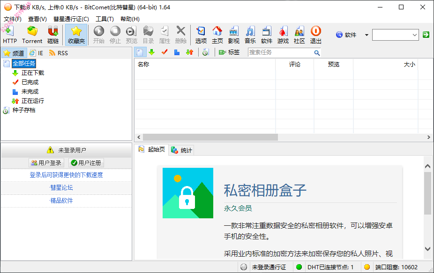Toggle the all-tasks filter icon
Viewport: 434px width, 273px height.
140,52
